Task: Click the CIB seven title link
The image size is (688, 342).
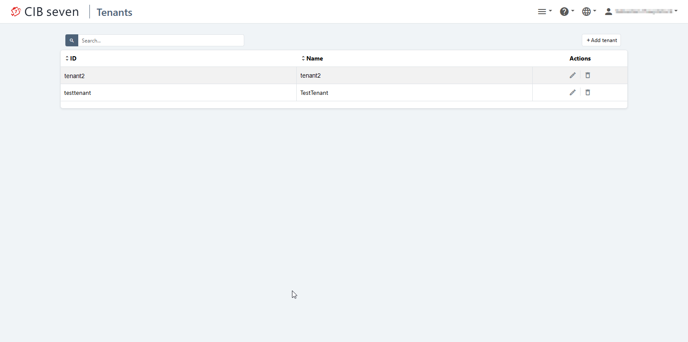Action: [x=52, y=12]
